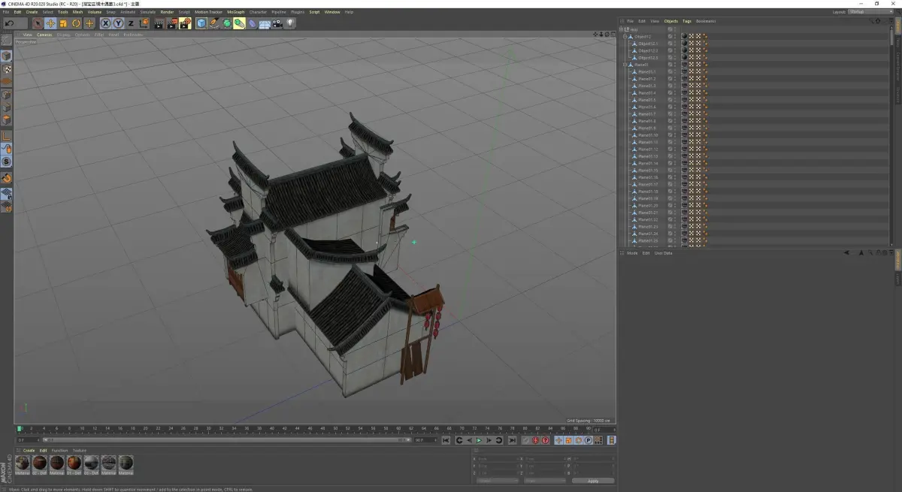This screenshot has height=492, width=902.
Task: Go to end of animation
Action: 512,440
